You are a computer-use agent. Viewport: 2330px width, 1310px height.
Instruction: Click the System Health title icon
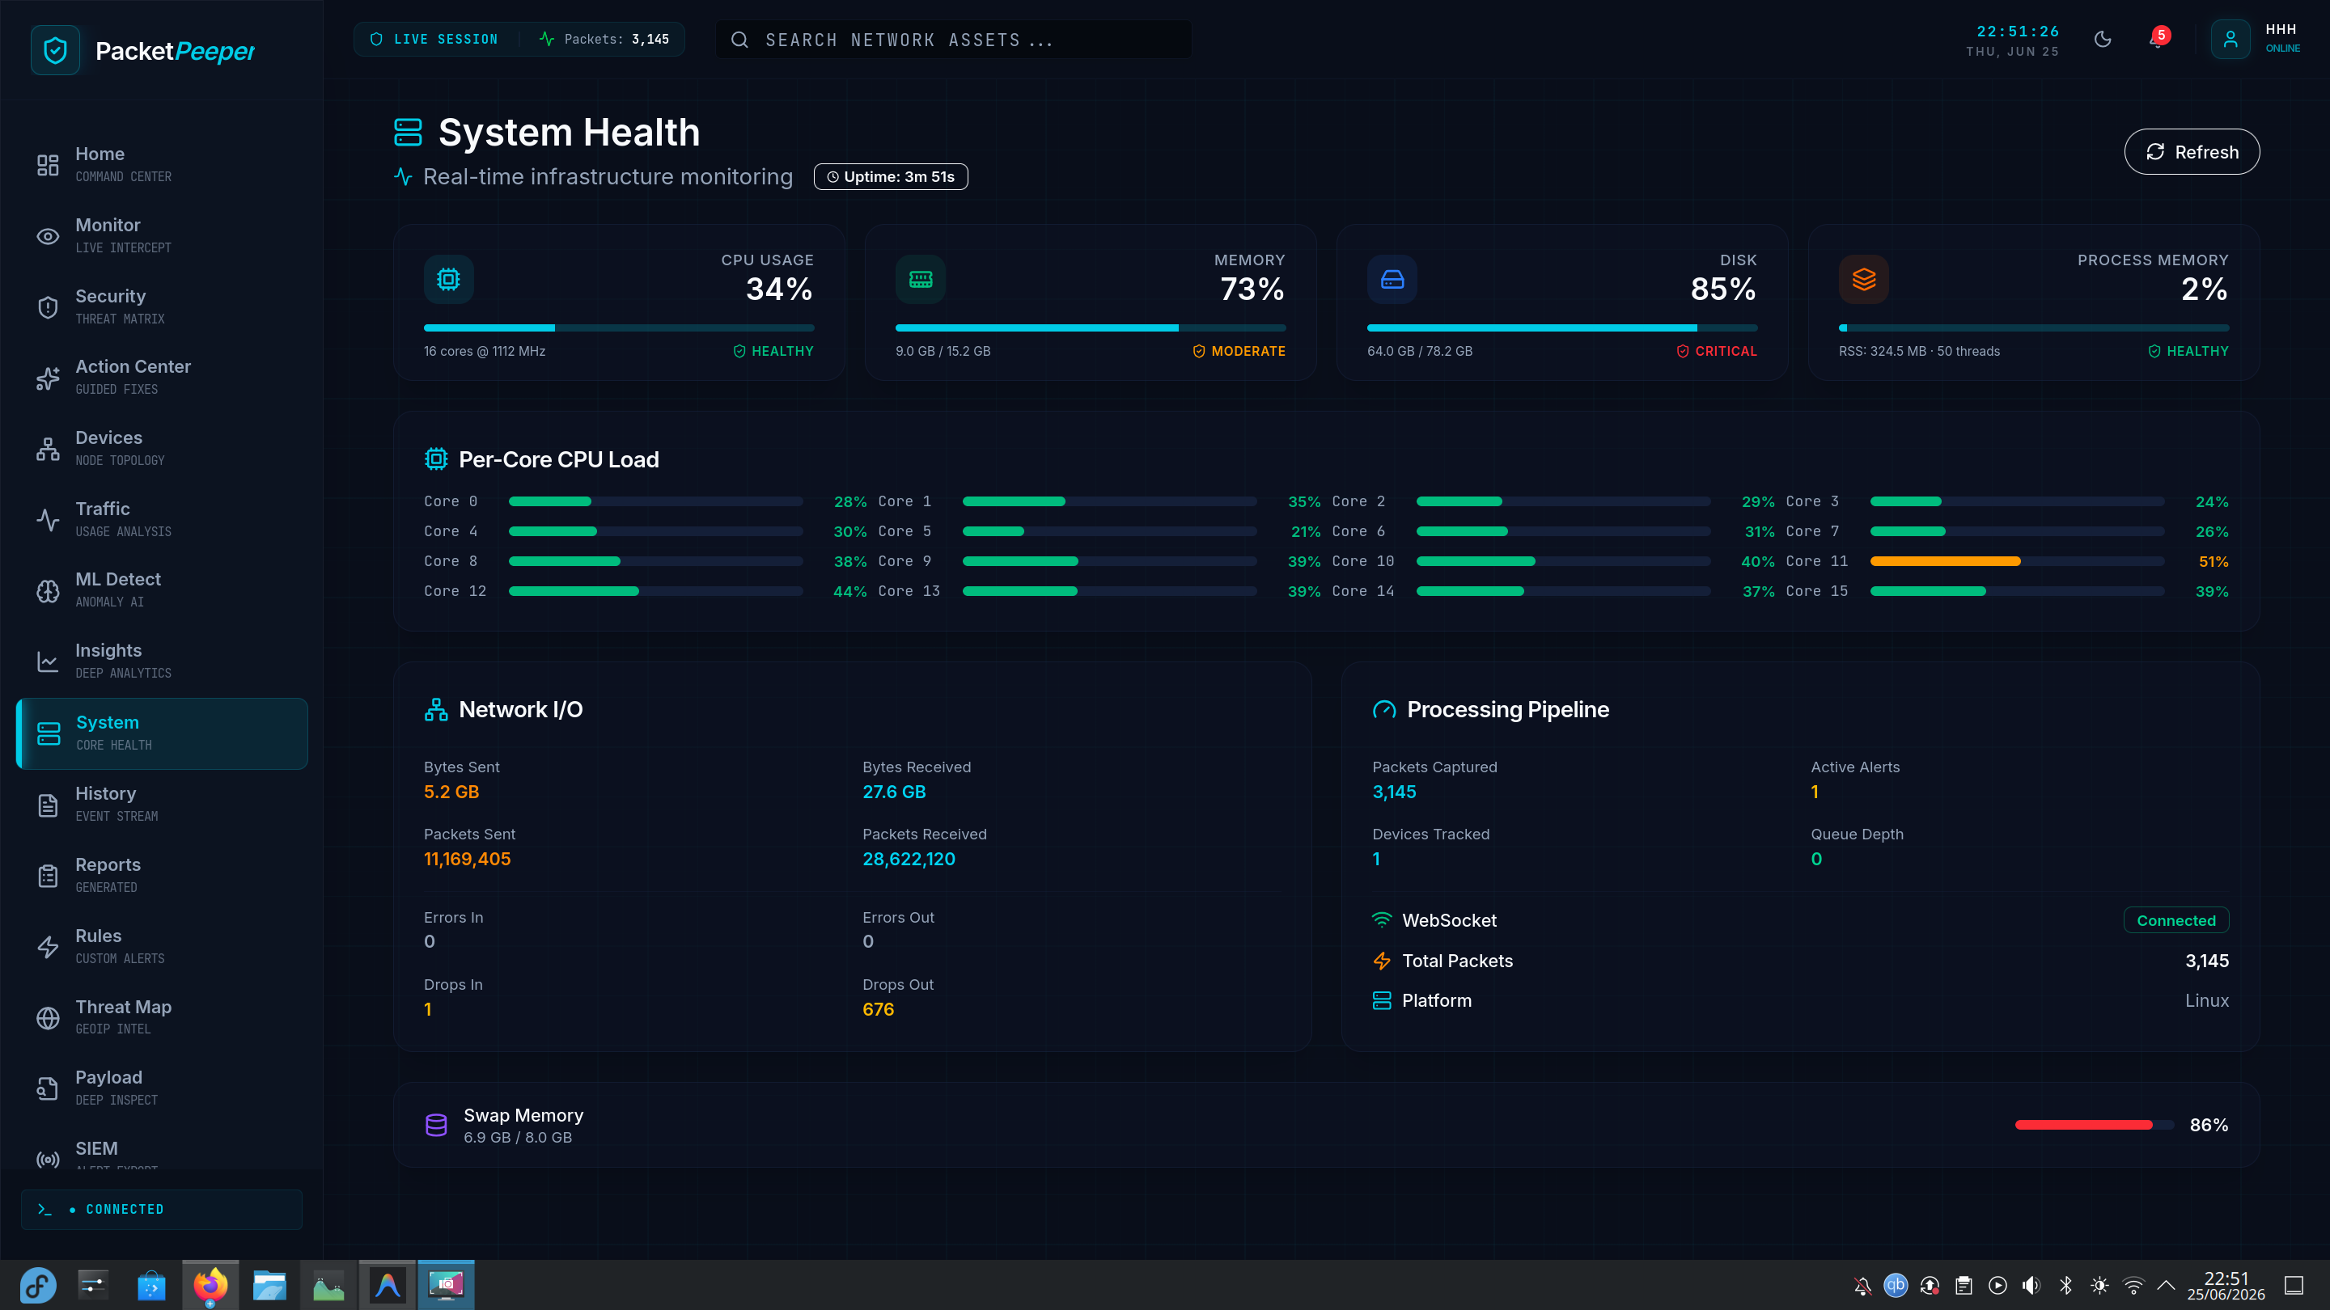coord(408,132)
